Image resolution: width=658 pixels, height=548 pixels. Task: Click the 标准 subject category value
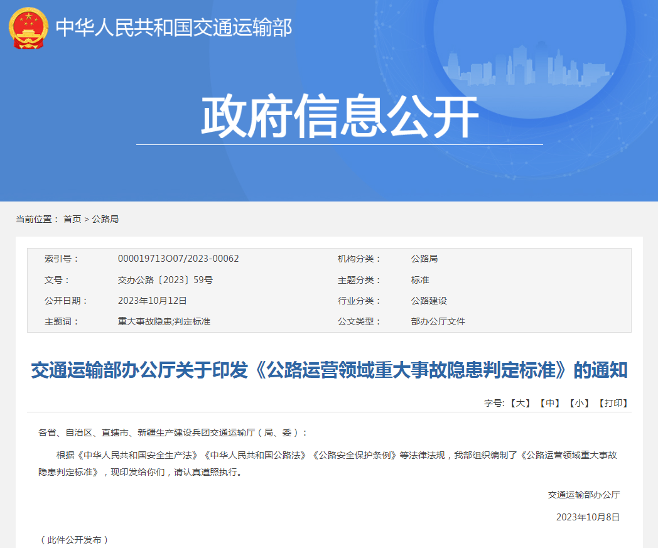tap(420, 280)
